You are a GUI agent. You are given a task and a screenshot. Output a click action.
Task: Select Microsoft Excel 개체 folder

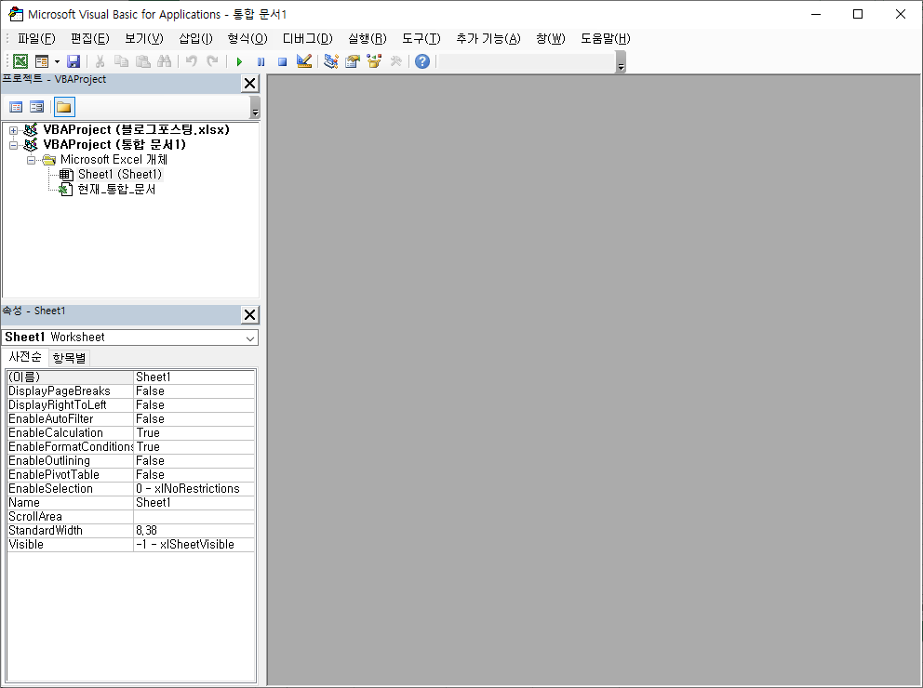[114, 159]
